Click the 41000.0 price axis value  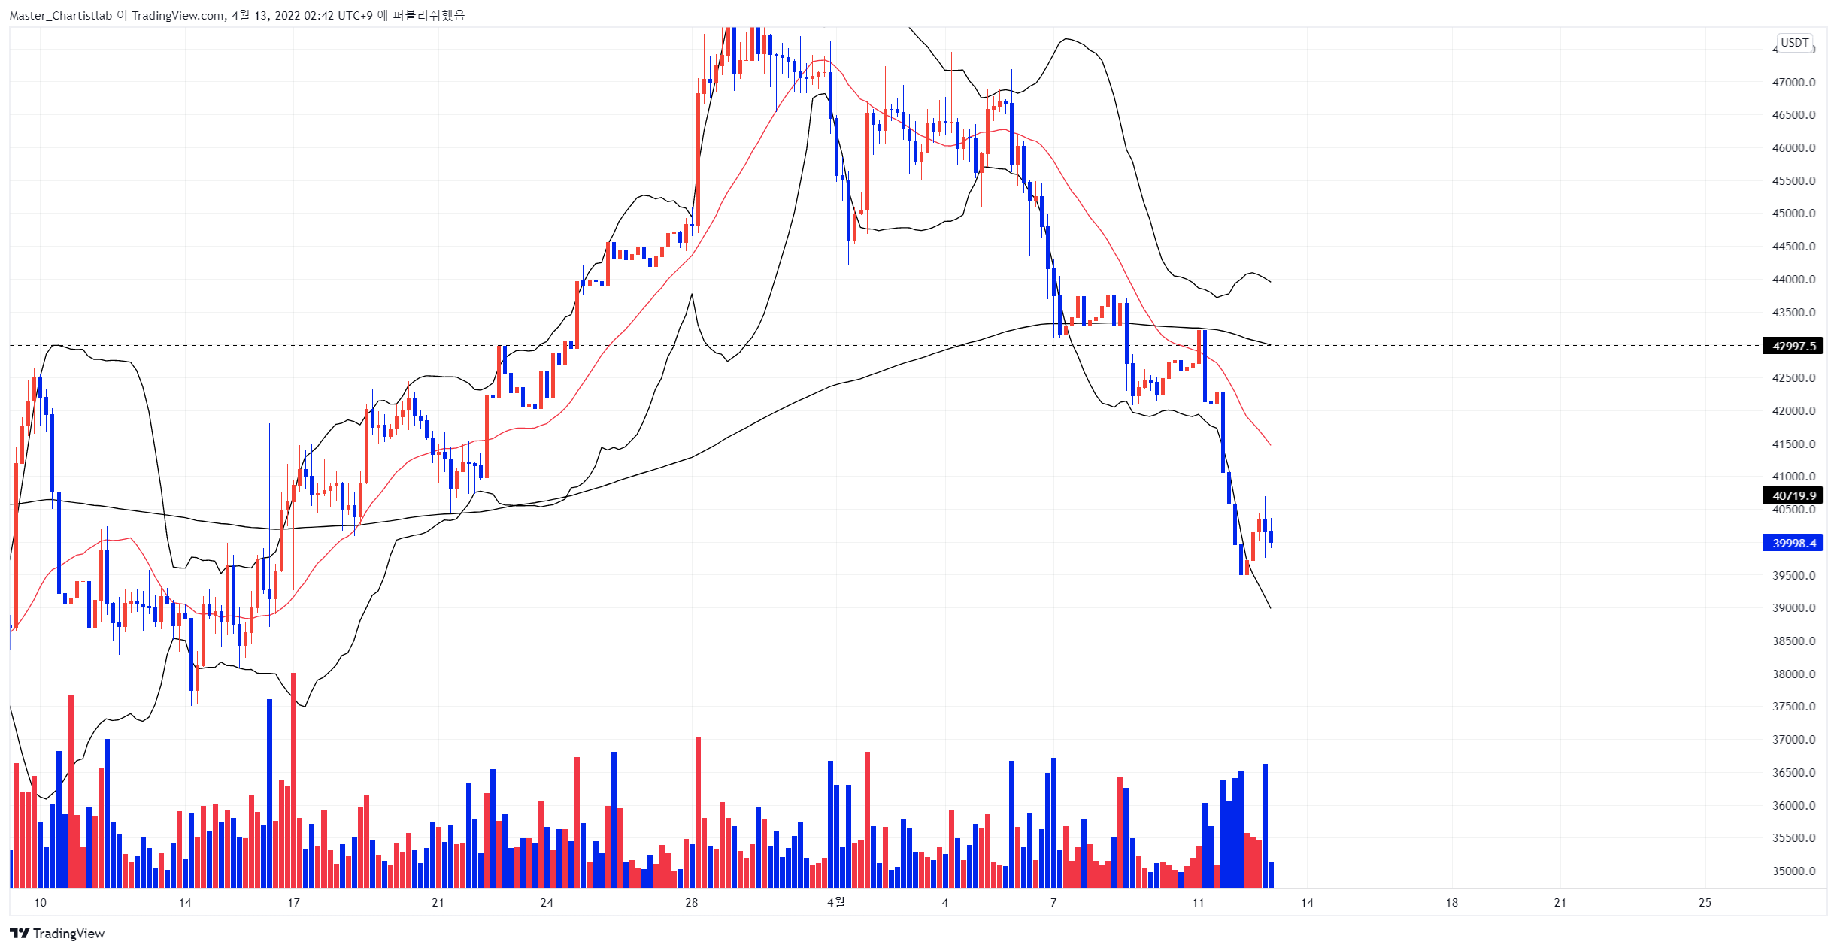point(1793,477)
